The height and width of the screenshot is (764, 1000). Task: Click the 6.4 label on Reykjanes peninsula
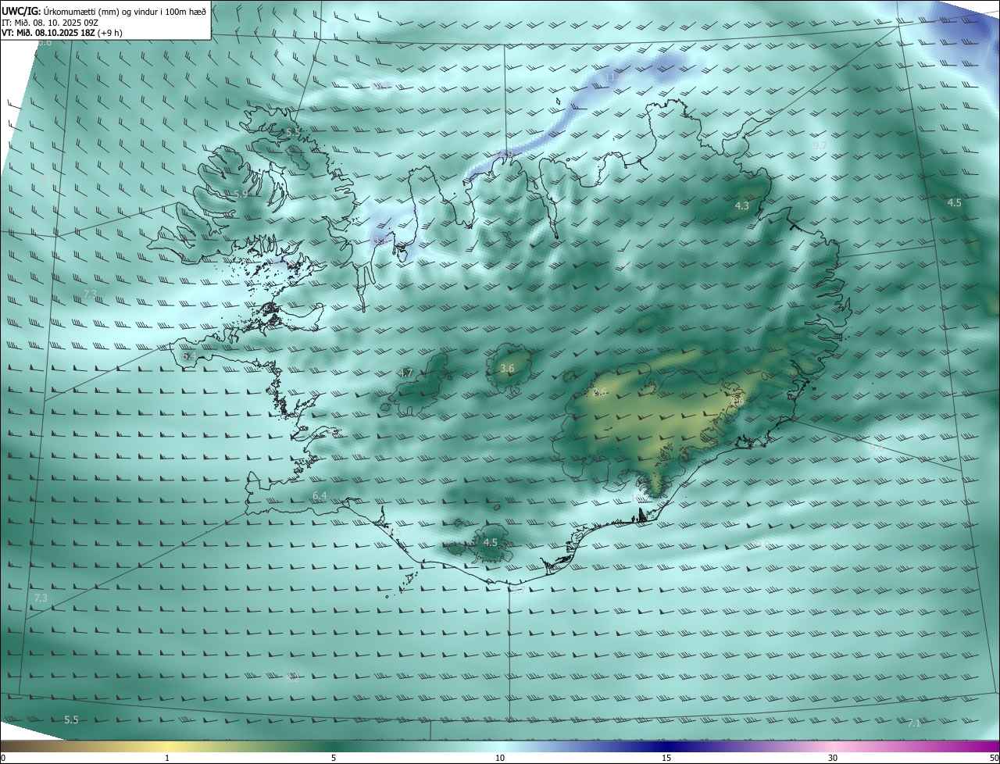coord(320,496)
